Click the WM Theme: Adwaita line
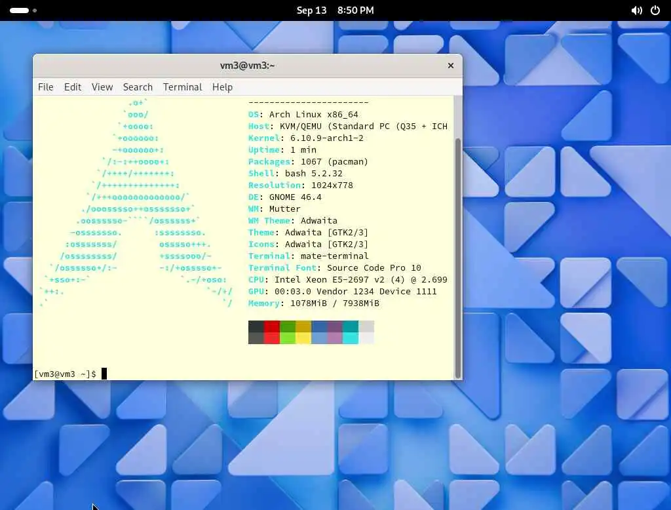671x510 pixels. coord(293,220)
